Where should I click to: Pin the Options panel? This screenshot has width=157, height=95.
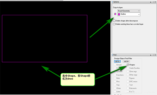tap(151, 2)
